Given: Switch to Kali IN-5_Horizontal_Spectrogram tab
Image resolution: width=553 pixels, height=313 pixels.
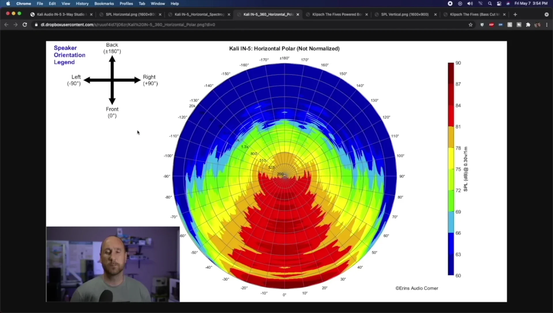Looking at the screenshot, I should (199, 14).
